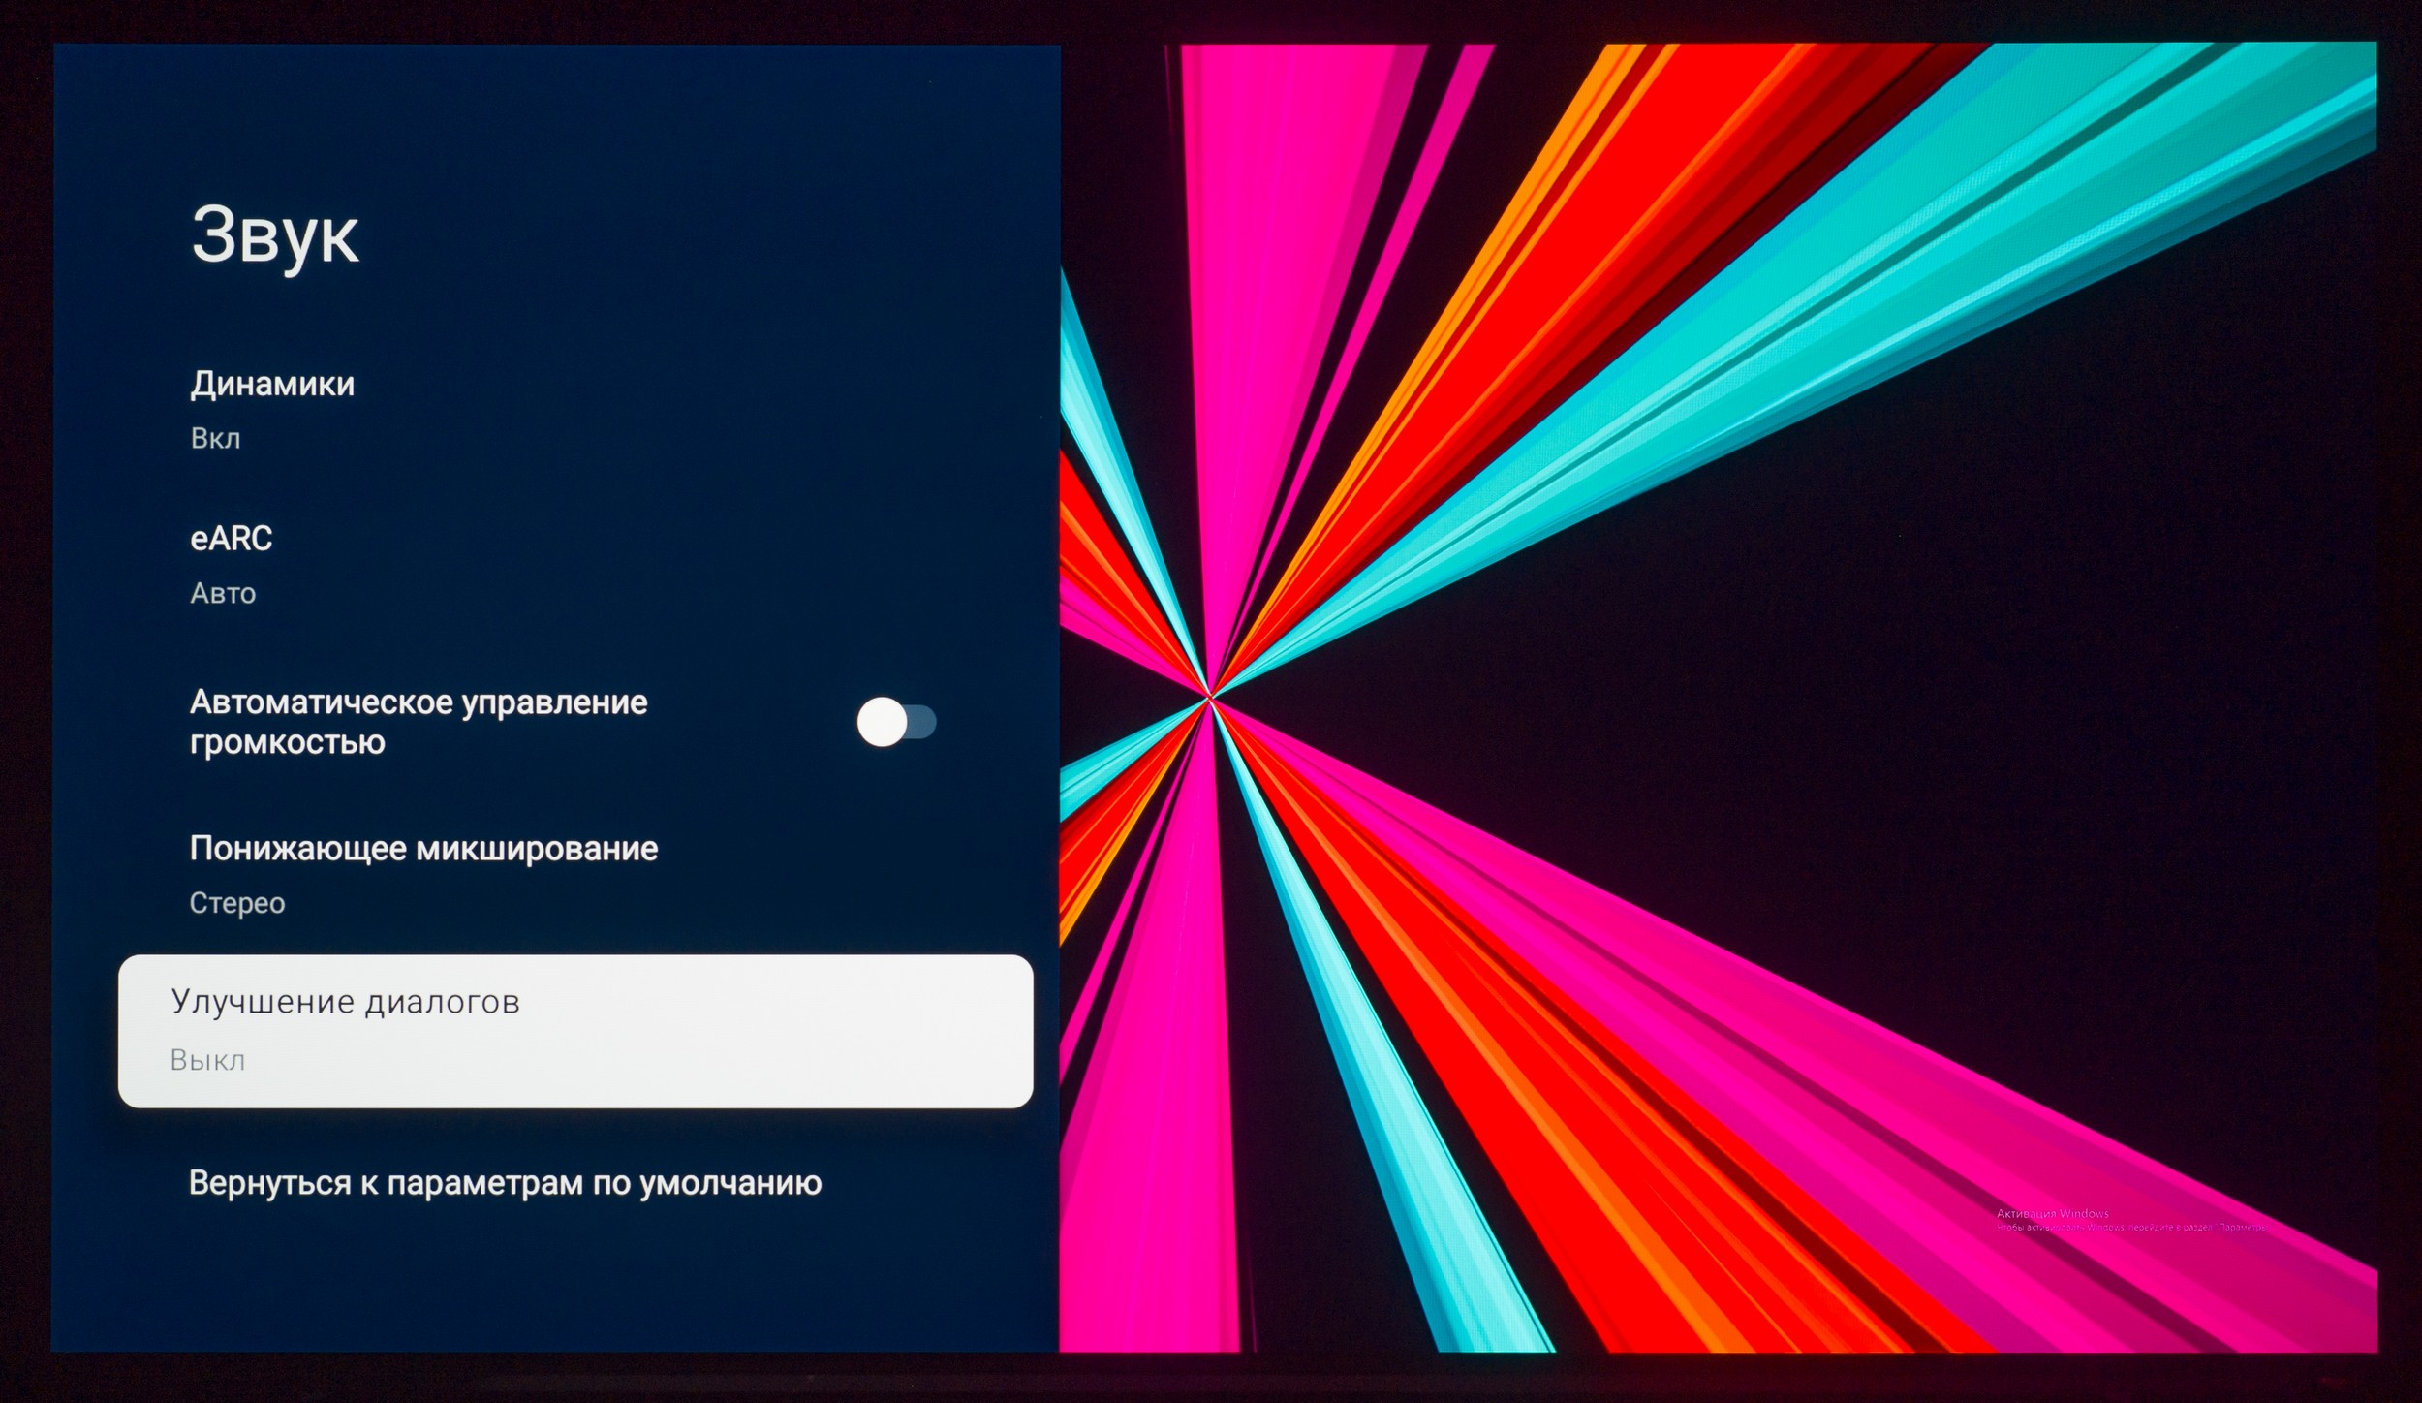The image size is (2422, 1403).
Task: Open the Динамики speakers setting
Action: click(272, 385)
